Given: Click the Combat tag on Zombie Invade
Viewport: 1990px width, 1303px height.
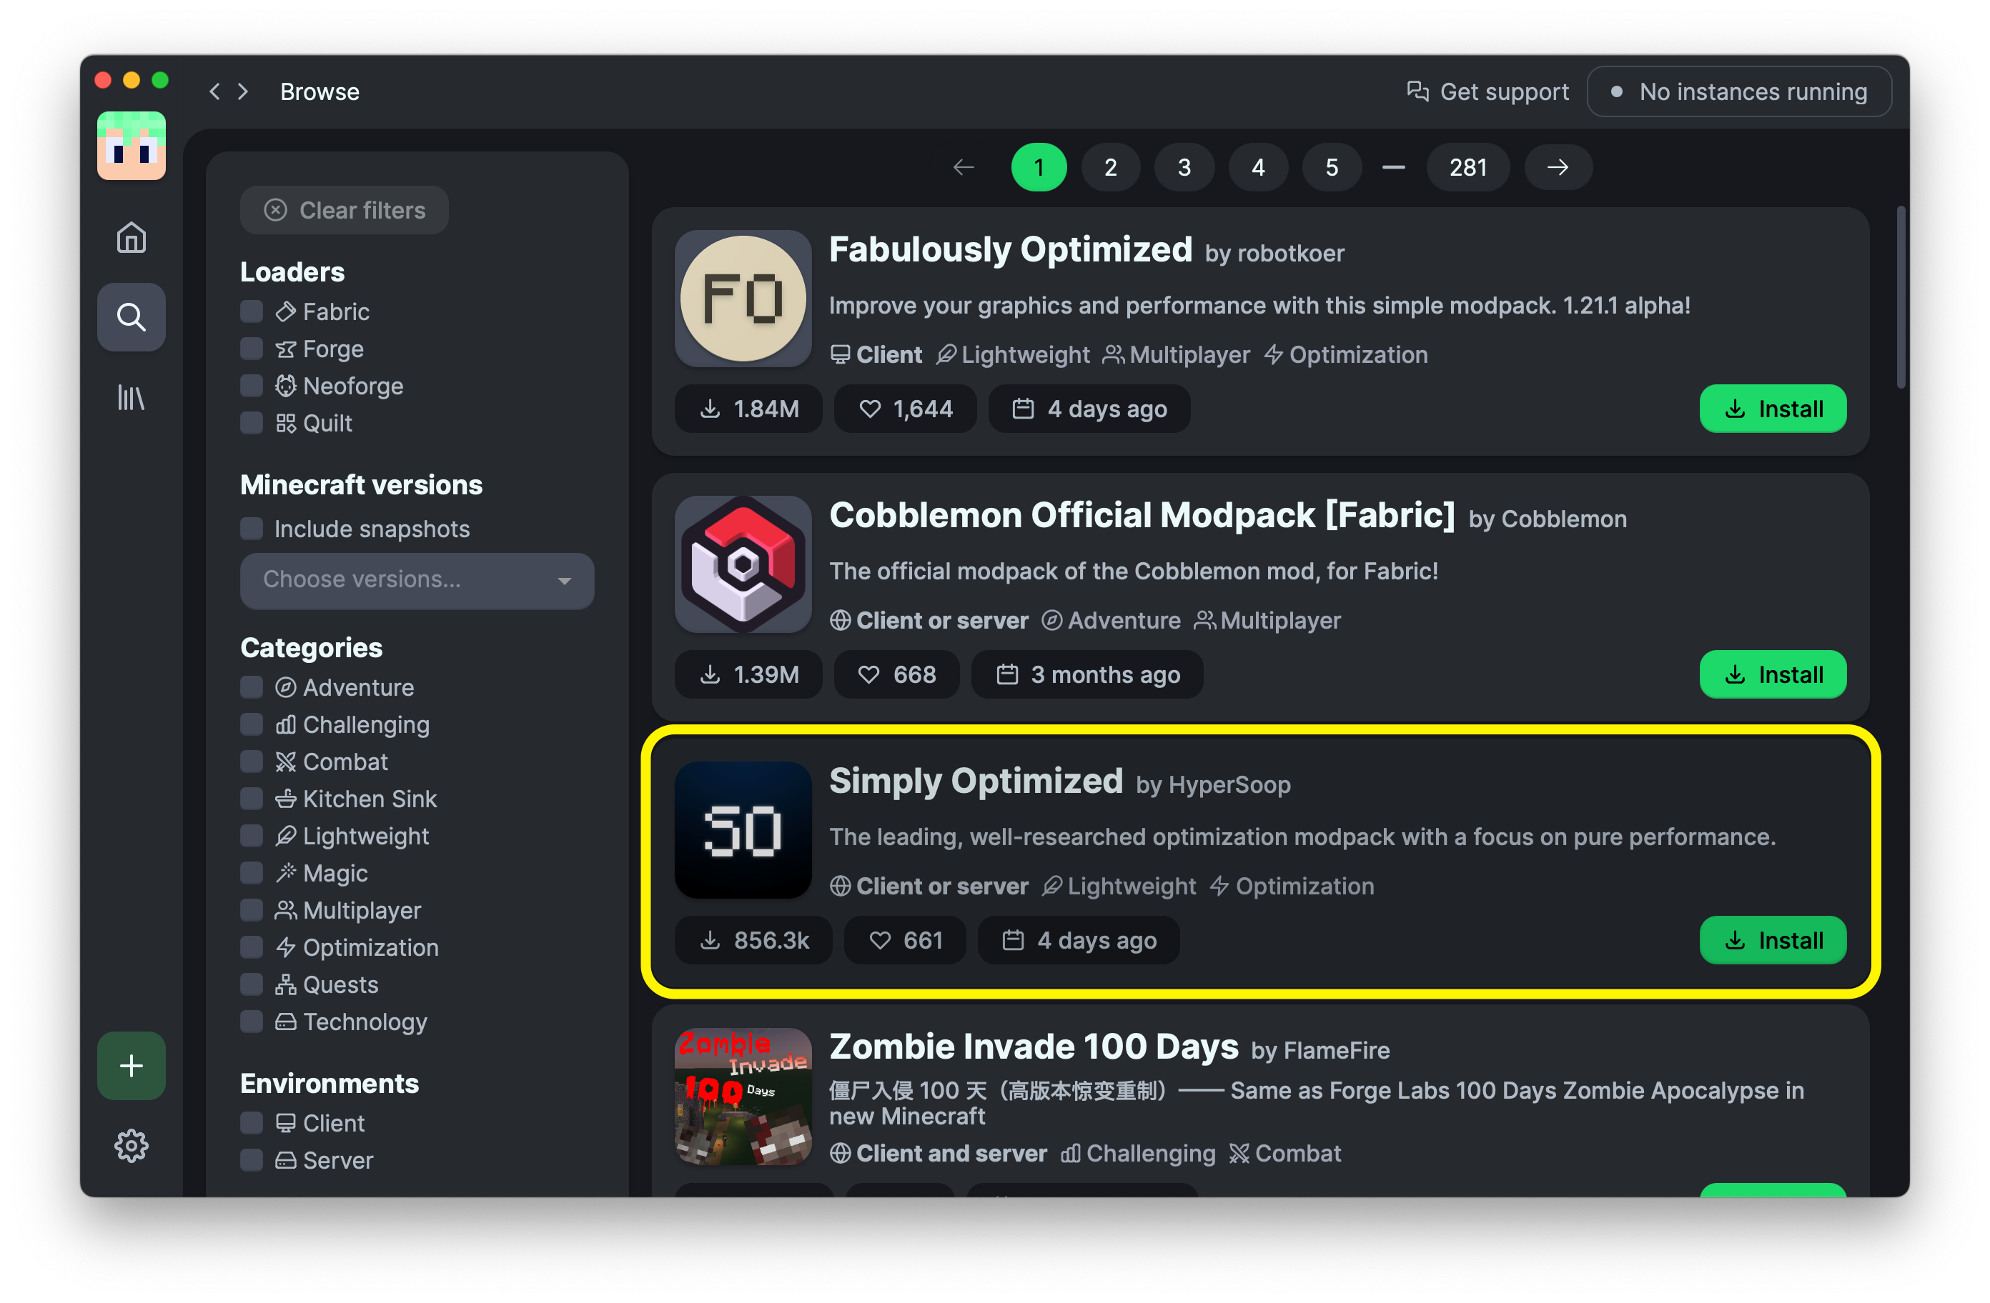Looking at the screenshot, I should click(x=1285, y=1154).
